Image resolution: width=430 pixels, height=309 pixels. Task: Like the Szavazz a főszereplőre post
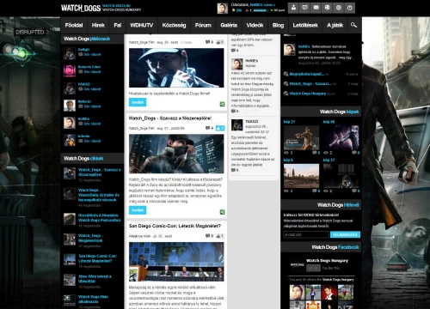click(x=220, y=128)
